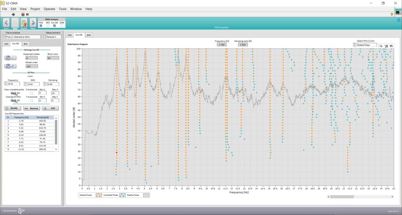The image size is (402, 215).
Task: Switch to the BFD tab above the diagram
Action: coord(89,35)
